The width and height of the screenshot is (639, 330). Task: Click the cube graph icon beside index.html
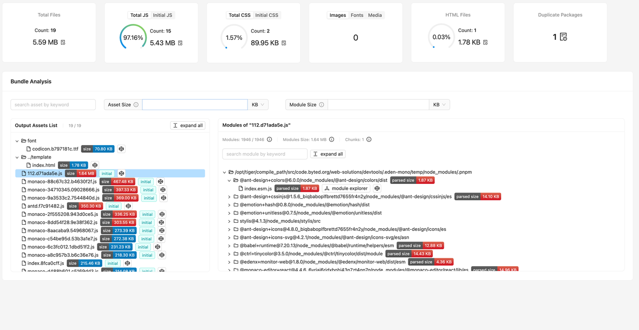point(94,165)
